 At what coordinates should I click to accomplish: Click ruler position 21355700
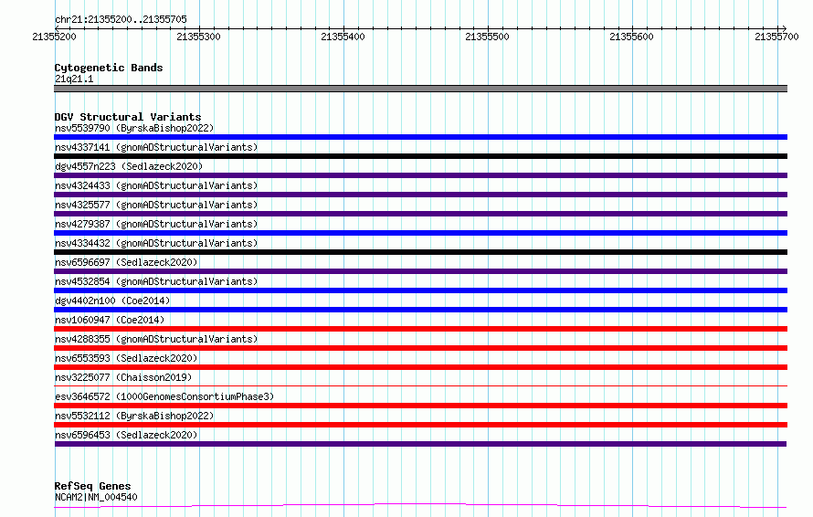pos(776,37)
